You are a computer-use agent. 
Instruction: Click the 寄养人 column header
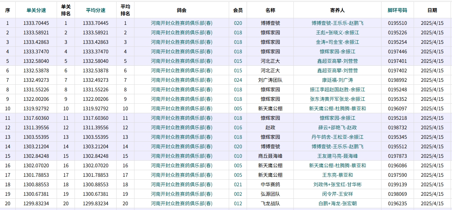(x=337, y=10)
